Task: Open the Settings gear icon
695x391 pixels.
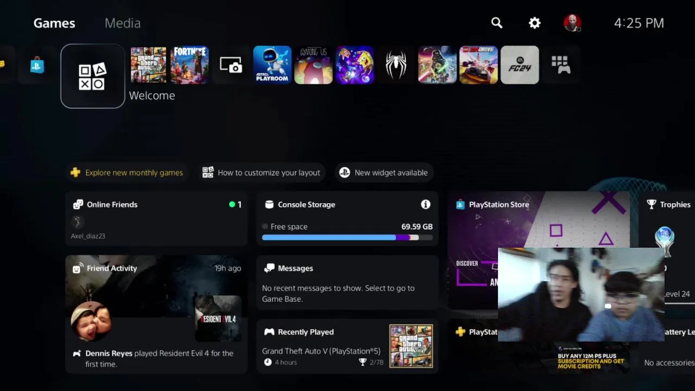Action: (x=535, y=23)
